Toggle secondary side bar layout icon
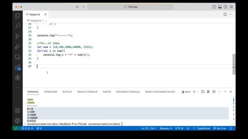 226,7
